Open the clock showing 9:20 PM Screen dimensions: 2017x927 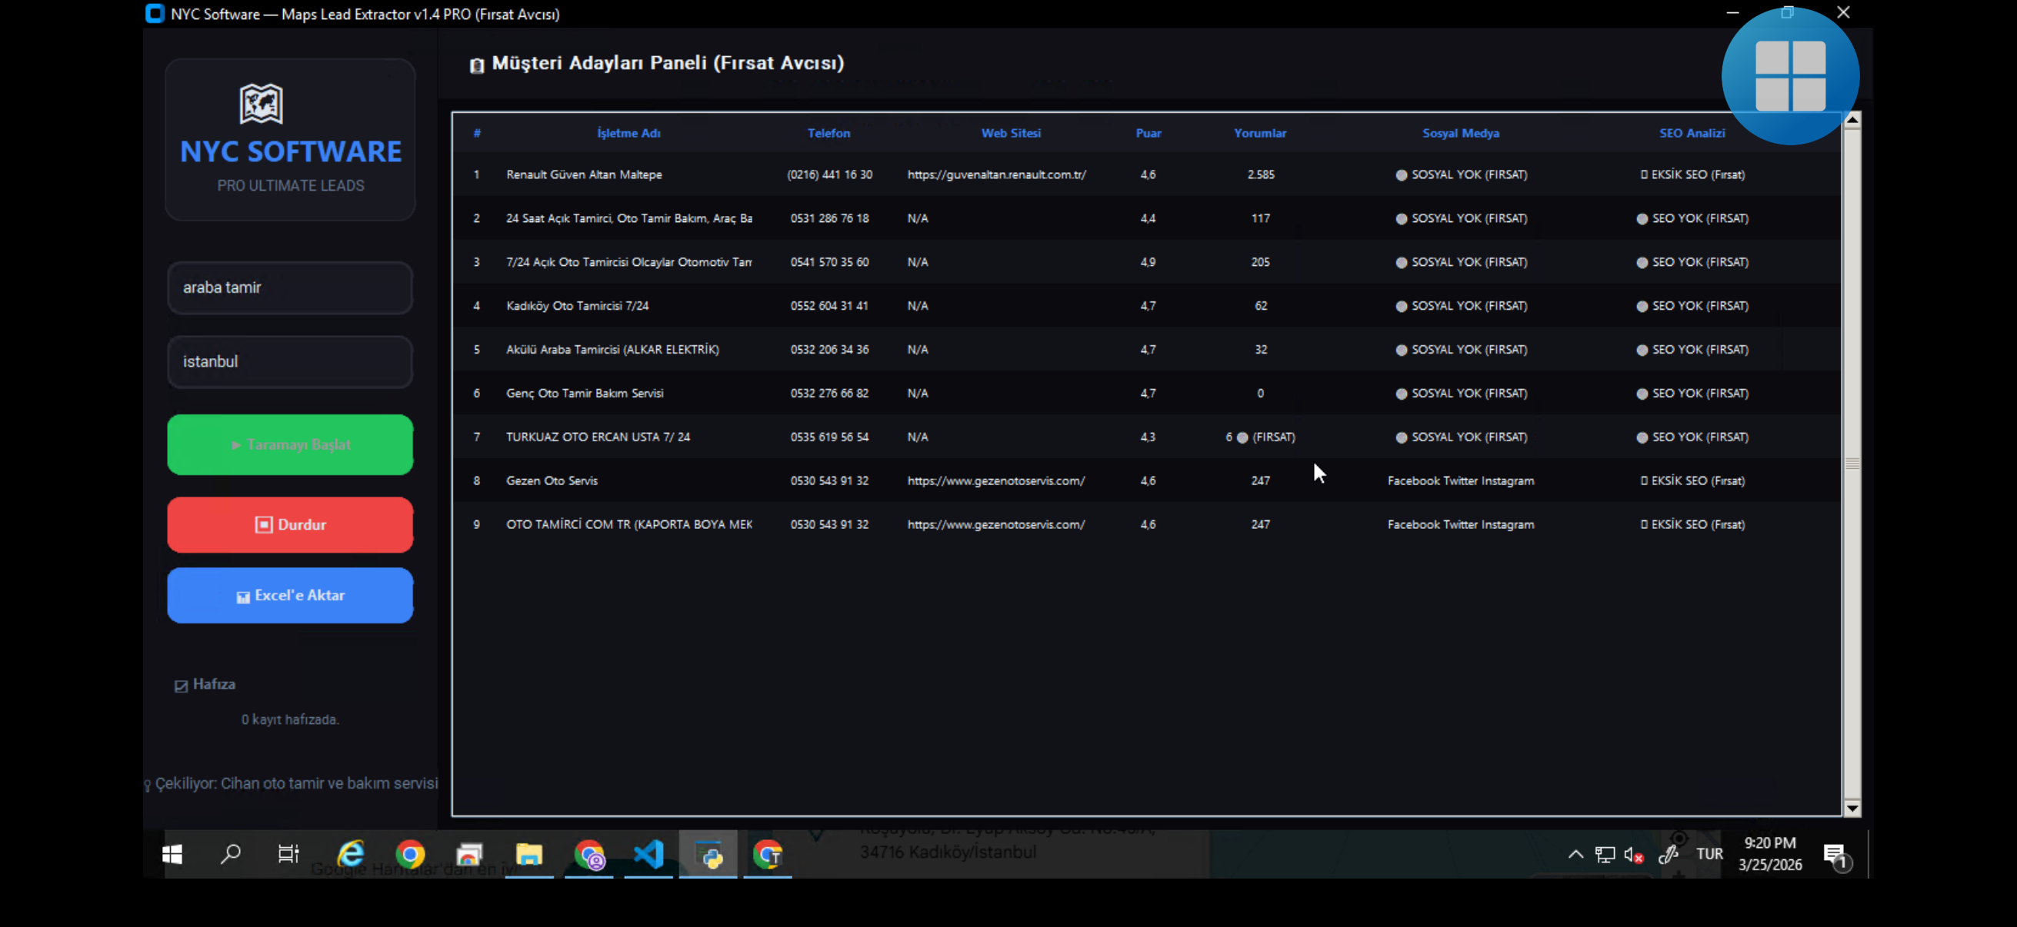point(1769,853)
